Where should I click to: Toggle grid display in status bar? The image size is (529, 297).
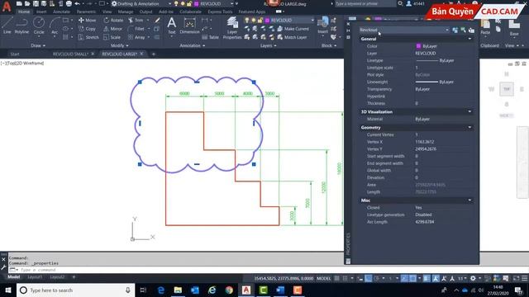click(x=336, y=279)
